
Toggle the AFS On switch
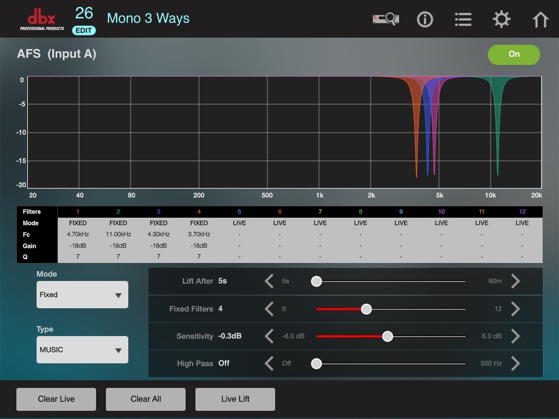[x=514, y=55]
